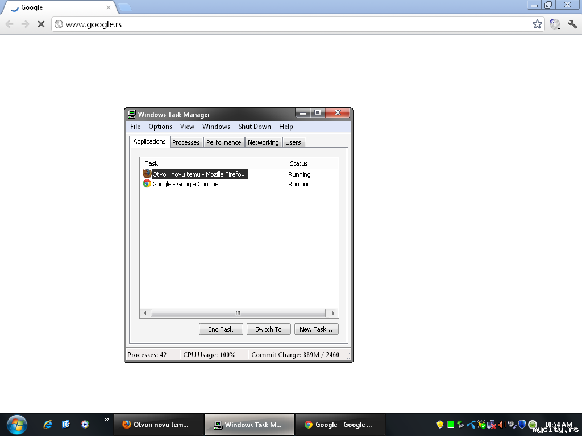Select the Otvori novu temu Firefox task

click(x=198, y=174)
